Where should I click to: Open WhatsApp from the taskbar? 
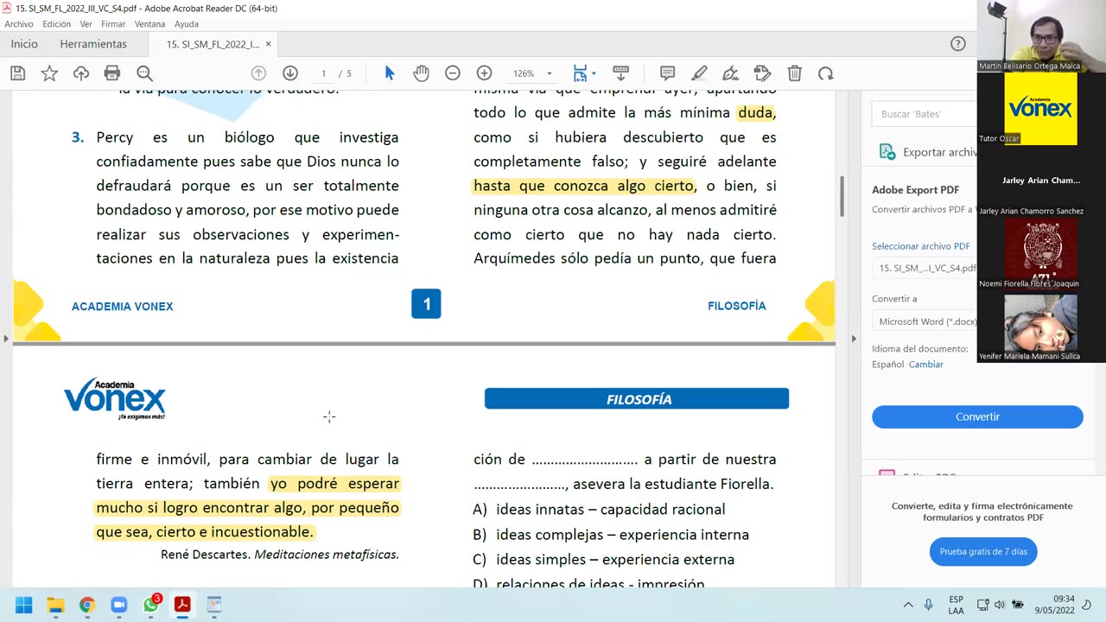pyautogui.click(x=151, y=605)
